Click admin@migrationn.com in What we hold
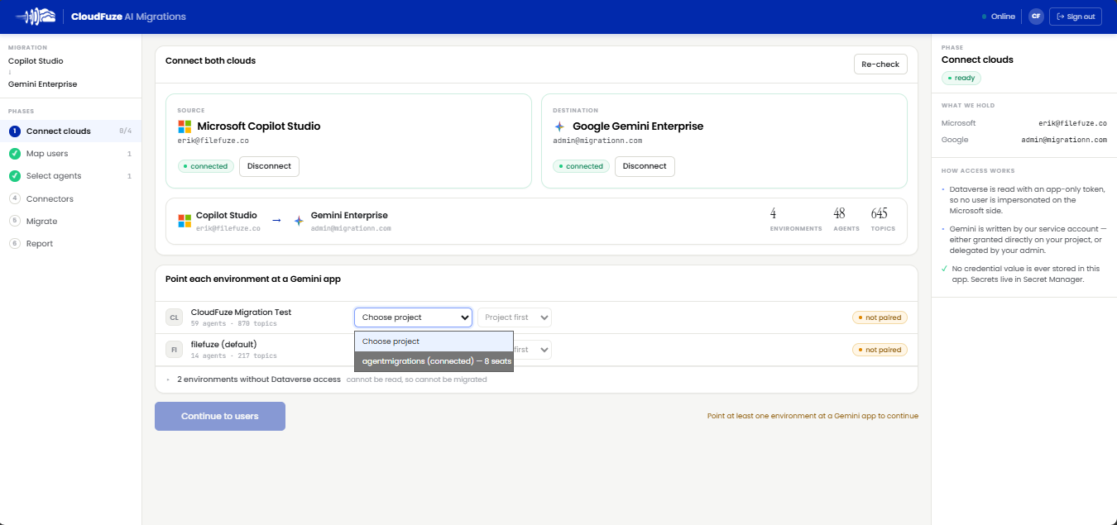Image resolution: width=1117 pixels, height=525 pixels. click(1064, 141)
